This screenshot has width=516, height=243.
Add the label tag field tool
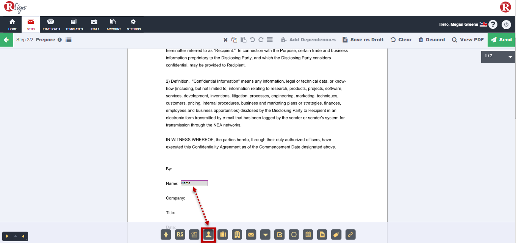[336, 235]
